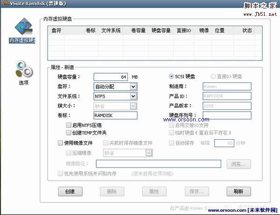
Task: Click the 硬盘序列号 input field
Action: tap(227, 115)
